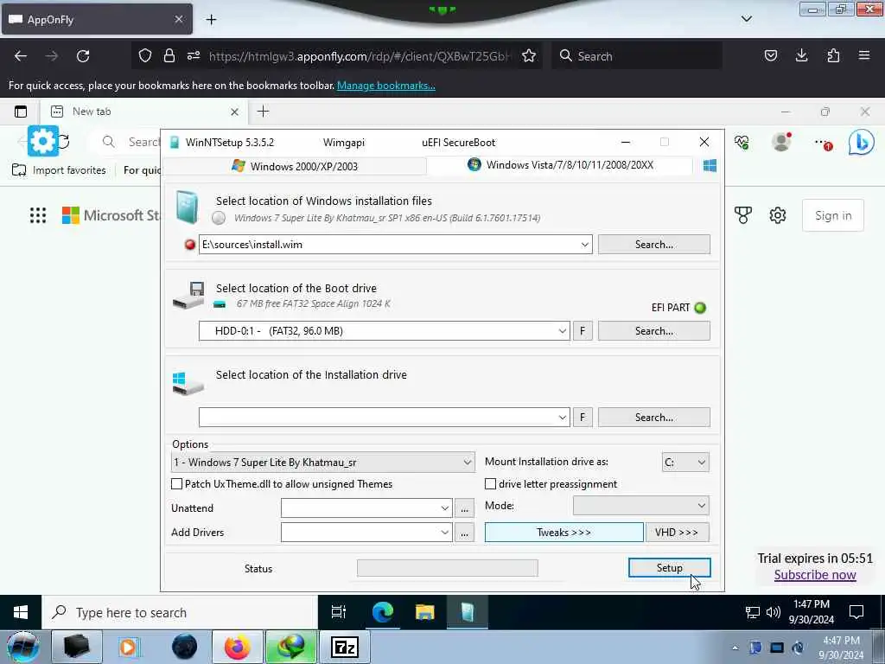Expand the install.wim path dropdown

pyautogui.click(x=585, y=245)
